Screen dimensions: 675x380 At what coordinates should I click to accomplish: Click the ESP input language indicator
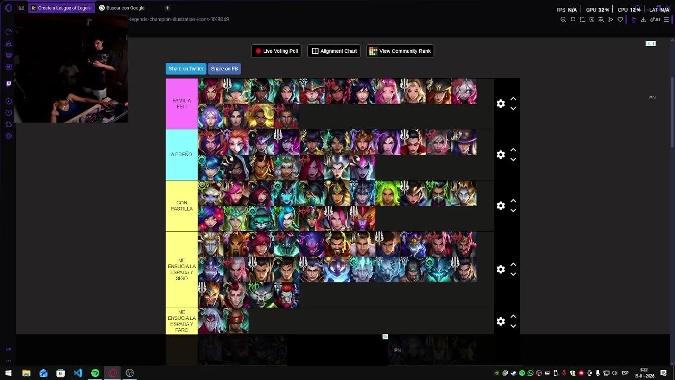pos(625,373)
